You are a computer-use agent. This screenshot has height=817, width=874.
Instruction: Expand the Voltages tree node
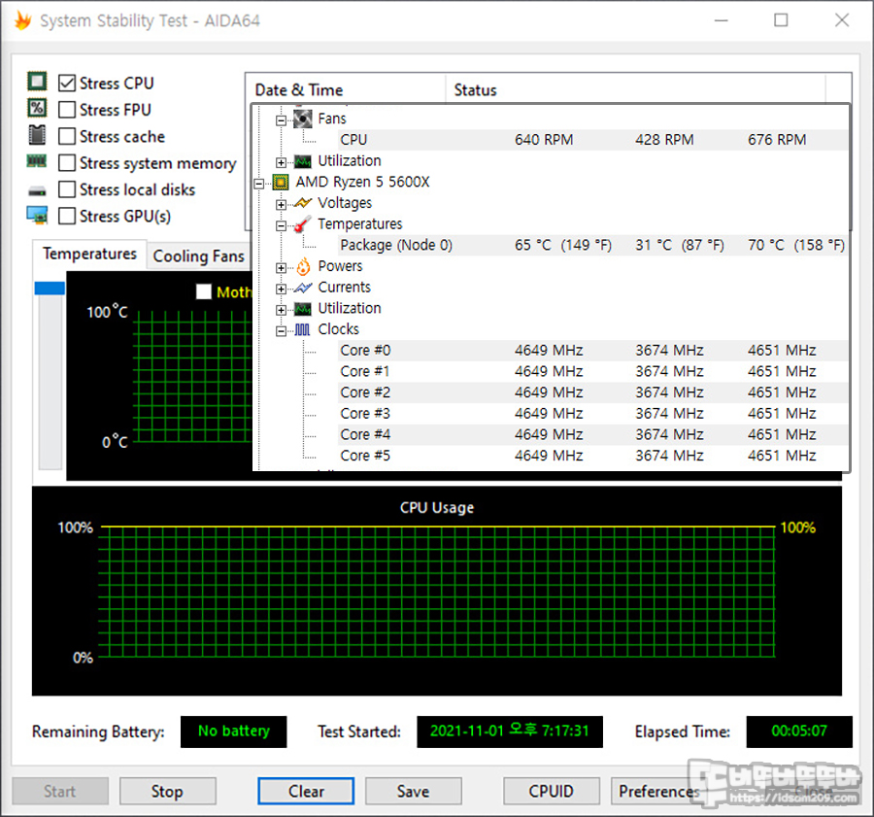tap(282, 205)
